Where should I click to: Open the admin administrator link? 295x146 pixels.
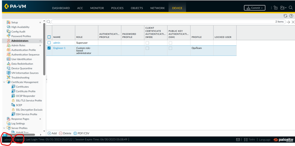tap(57, 43)
